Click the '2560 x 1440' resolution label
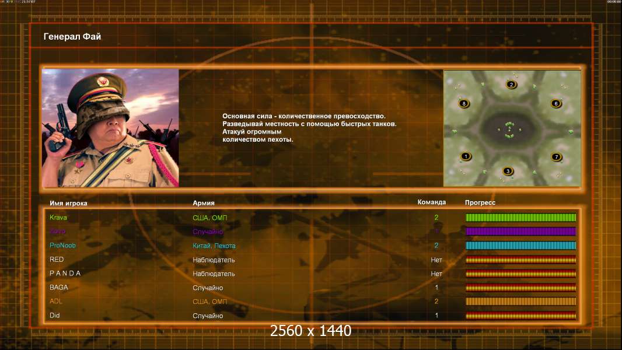 (x=310, y=331)
